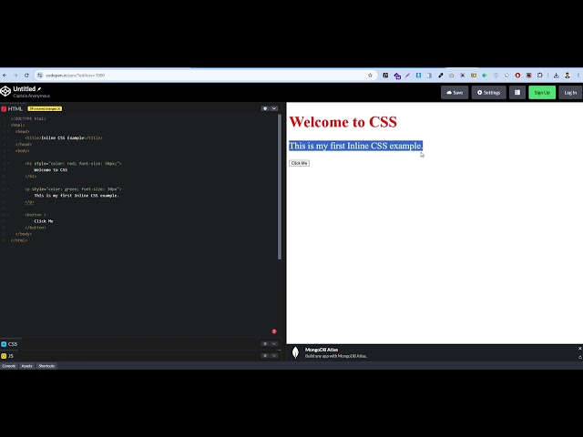This screenshot has height=437, width=583.
Task: Open the Extensions puzzle-piece icon
Action: (540, 76)
